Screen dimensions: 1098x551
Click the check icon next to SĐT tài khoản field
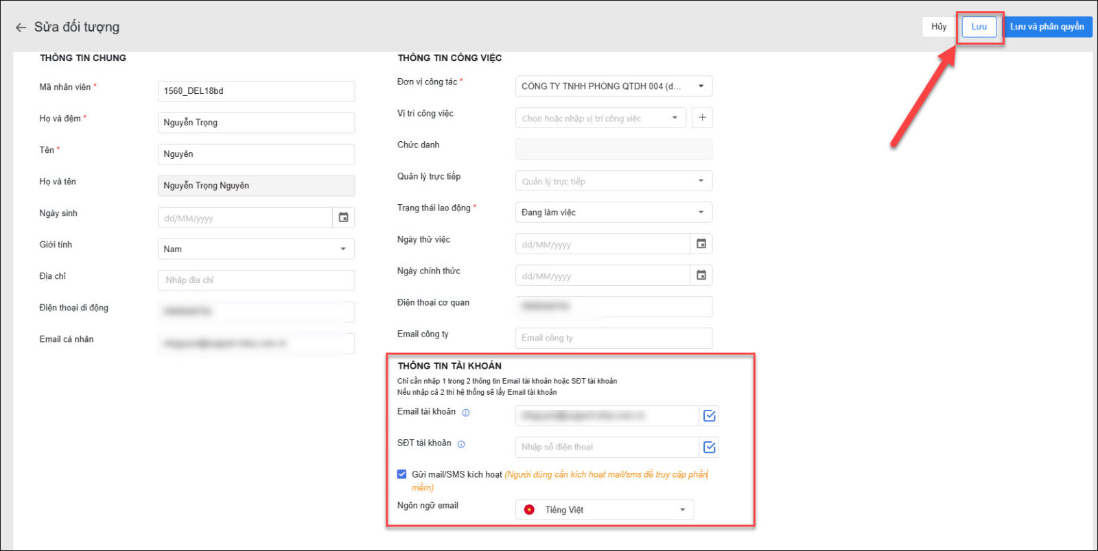710,447
